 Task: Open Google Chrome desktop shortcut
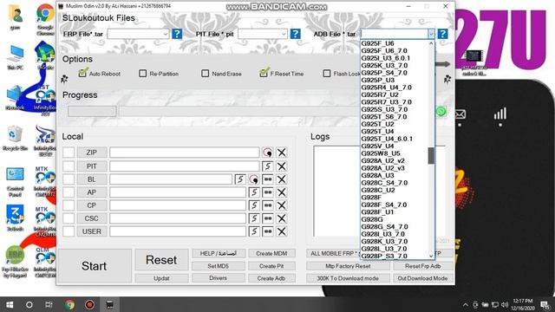pyautogui.click(x=45, y=20)
